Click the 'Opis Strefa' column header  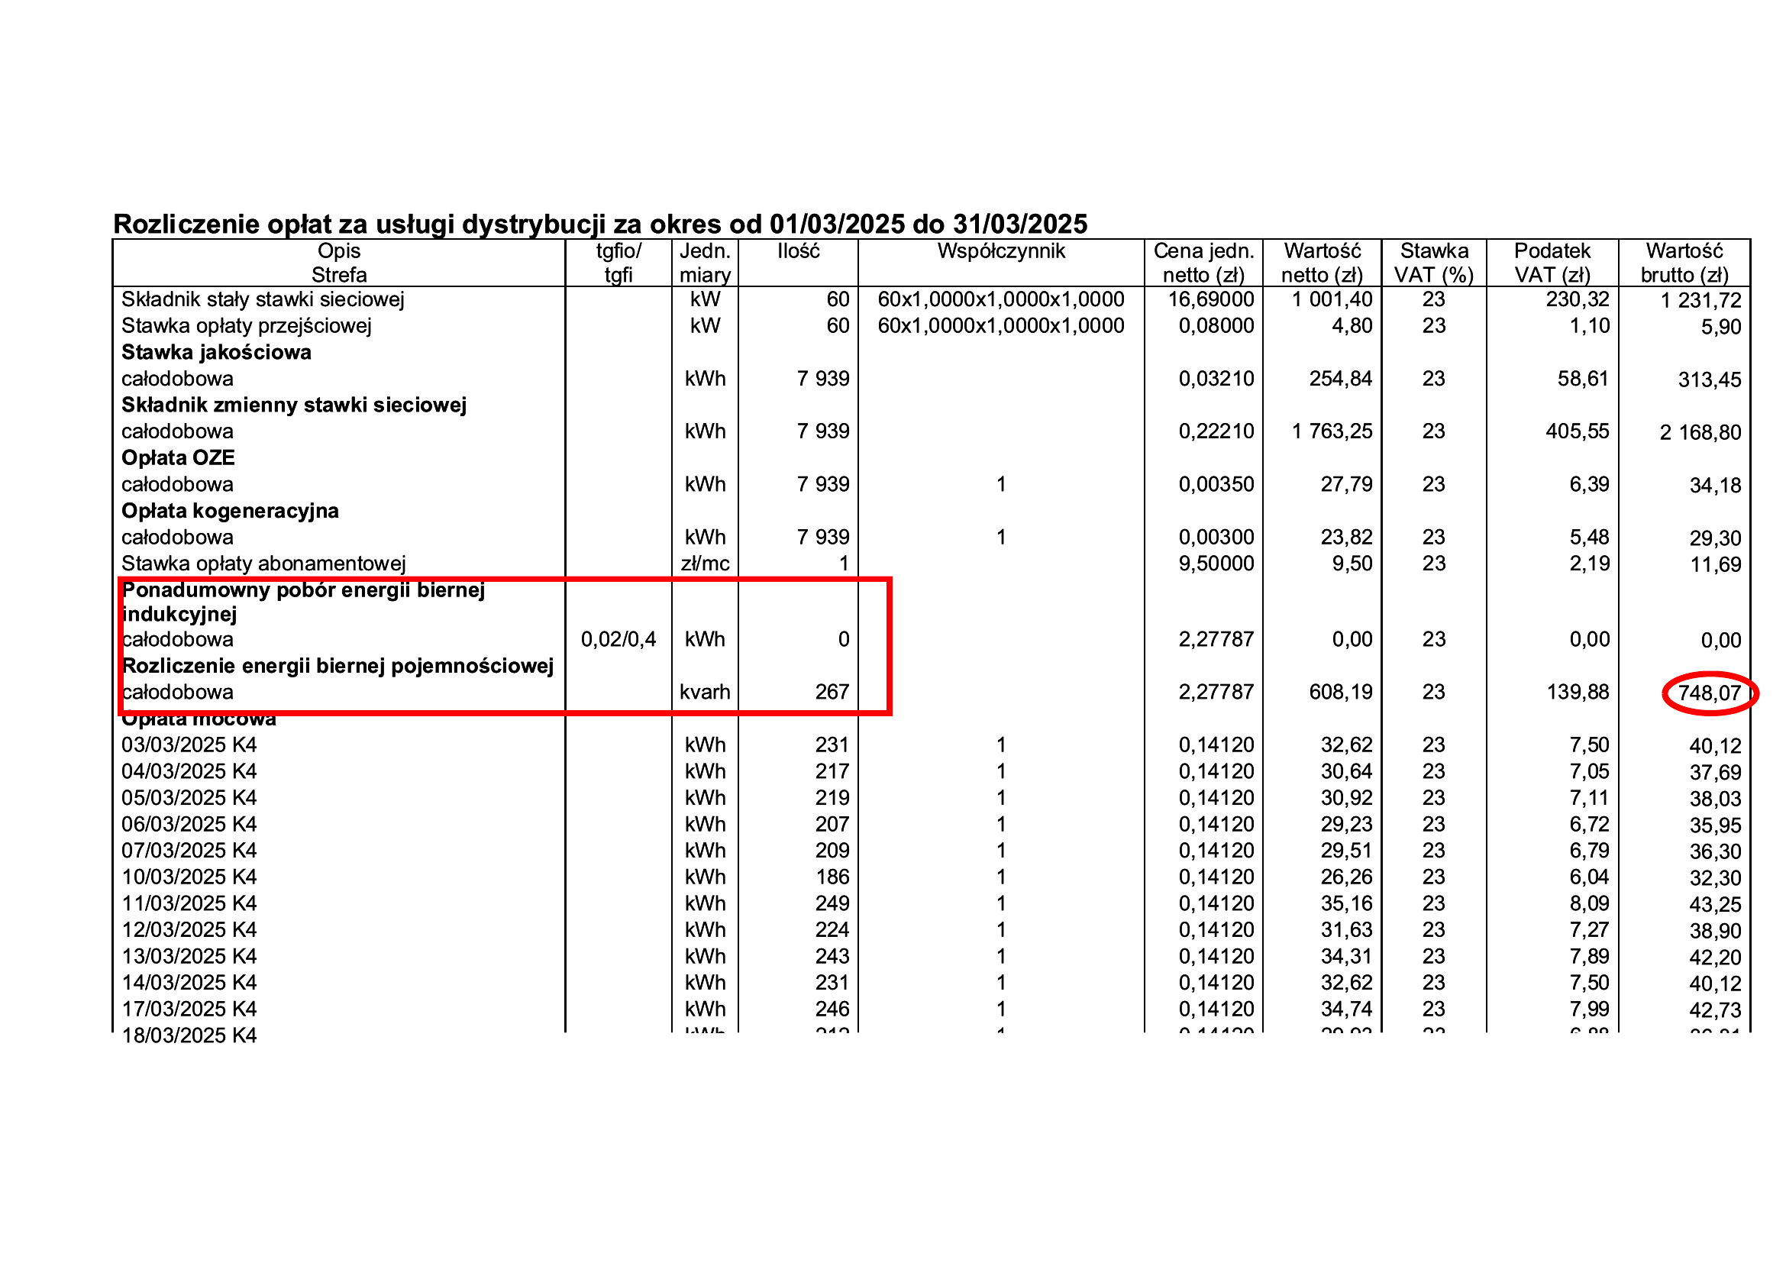[x=338, y=263]
